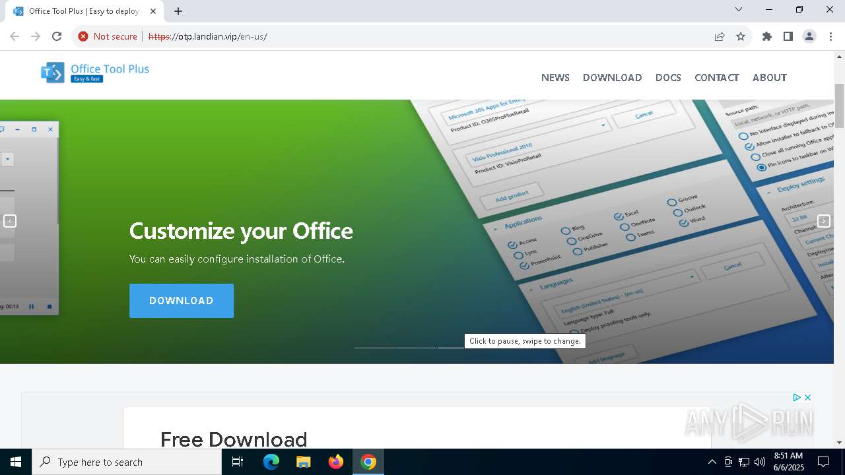Screen dimensions: 845x475
Task: Click the Free Download ad text
Action: coord(234,439)
